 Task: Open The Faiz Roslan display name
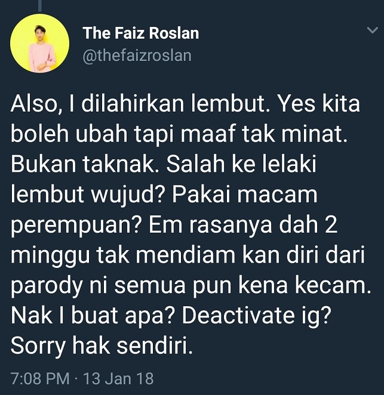pos(141,33)
